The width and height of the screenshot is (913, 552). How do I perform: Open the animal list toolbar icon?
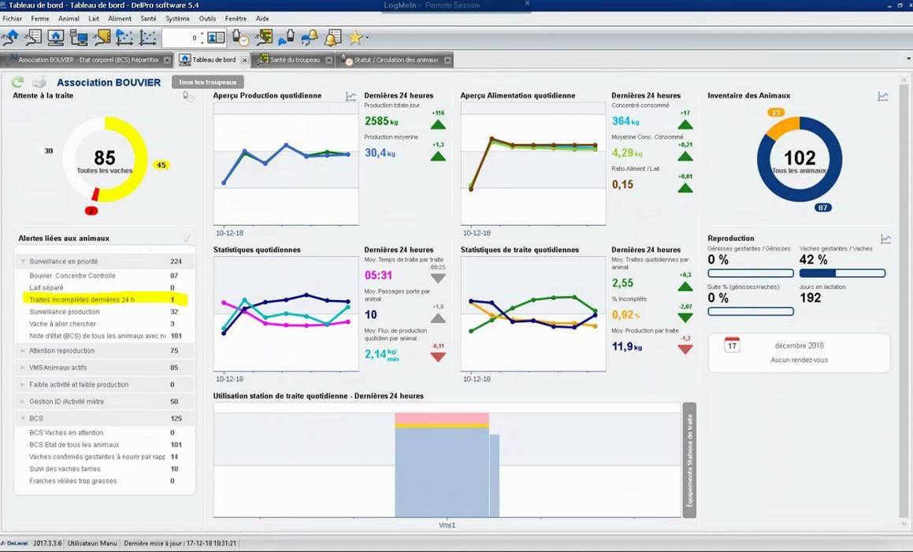tap(33, 38)
